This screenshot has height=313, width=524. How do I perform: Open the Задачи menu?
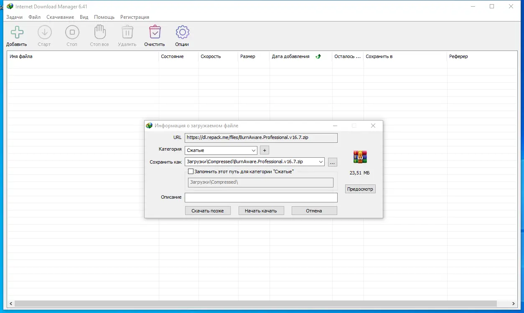click(x=15, y=17)
